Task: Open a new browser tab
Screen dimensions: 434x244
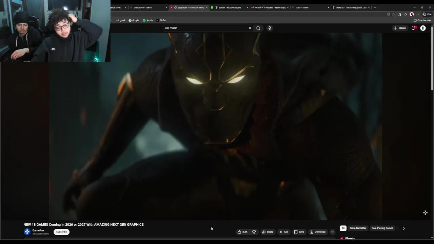Action: [x=375, y=7]
